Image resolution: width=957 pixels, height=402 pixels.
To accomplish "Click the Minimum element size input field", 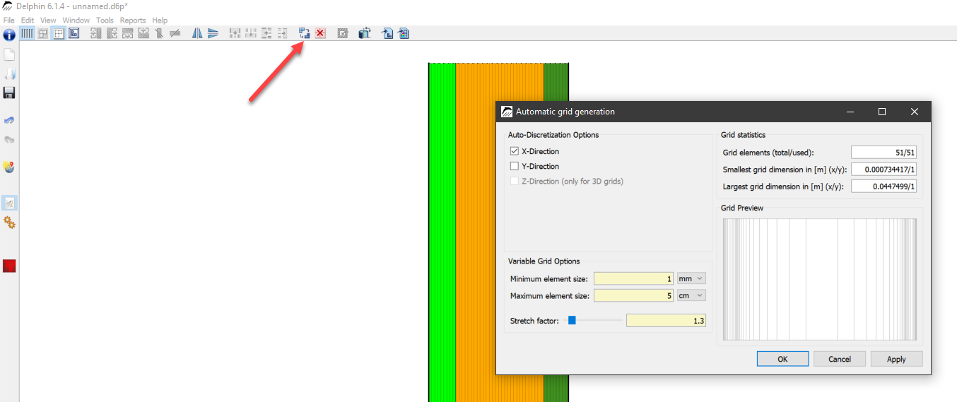I will pyautogui.click(x=633, y=278).
